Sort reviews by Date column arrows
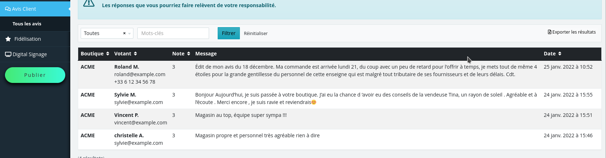 (x=560, y=54)
